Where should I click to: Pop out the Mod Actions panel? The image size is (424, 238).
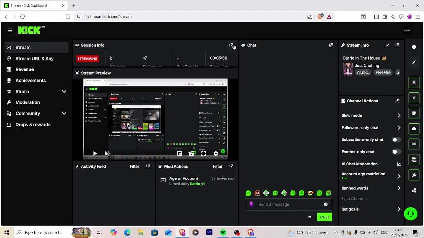[231, 166]
